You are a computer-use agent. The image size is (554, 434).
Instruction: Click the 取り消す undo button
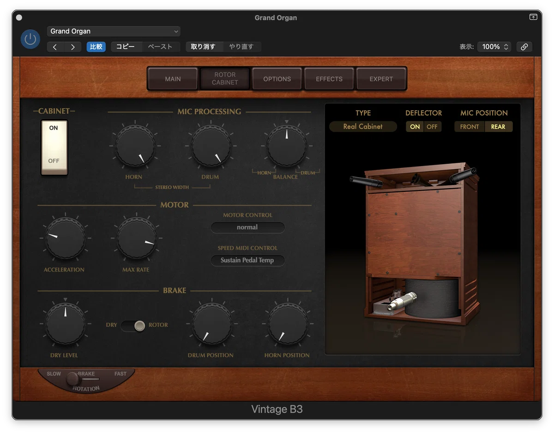tap(203, 47)
